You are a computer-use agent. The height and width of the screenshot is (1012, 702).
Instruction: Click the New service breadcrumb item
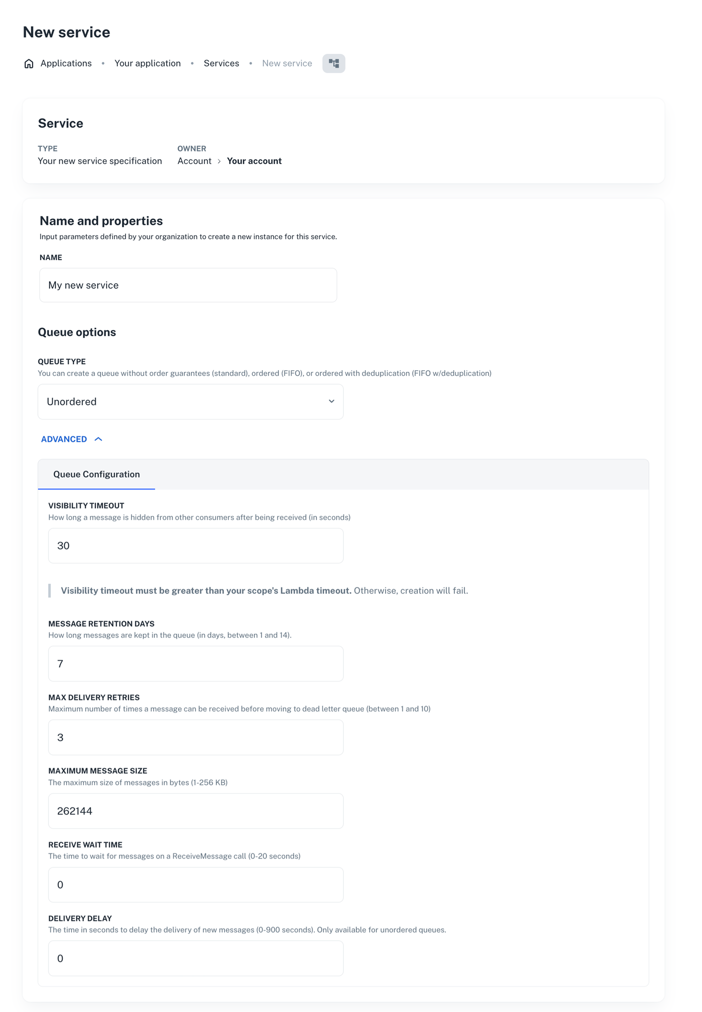coord(287,63)
